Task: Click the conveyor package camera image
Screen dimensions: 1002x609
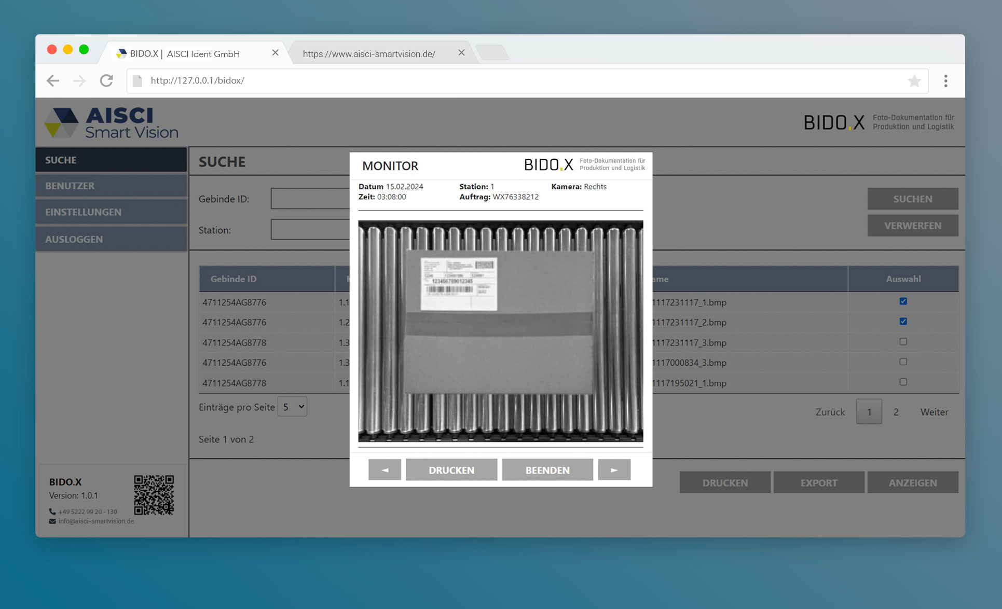Action: coord(500,331)
